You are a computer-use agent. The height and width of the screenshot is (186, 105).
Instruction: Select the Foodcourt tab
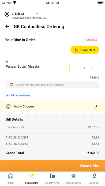point(31,179)
